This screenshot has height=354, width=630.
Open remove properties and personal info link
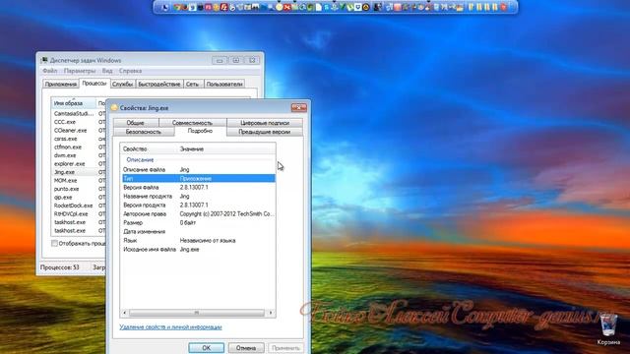170,326
